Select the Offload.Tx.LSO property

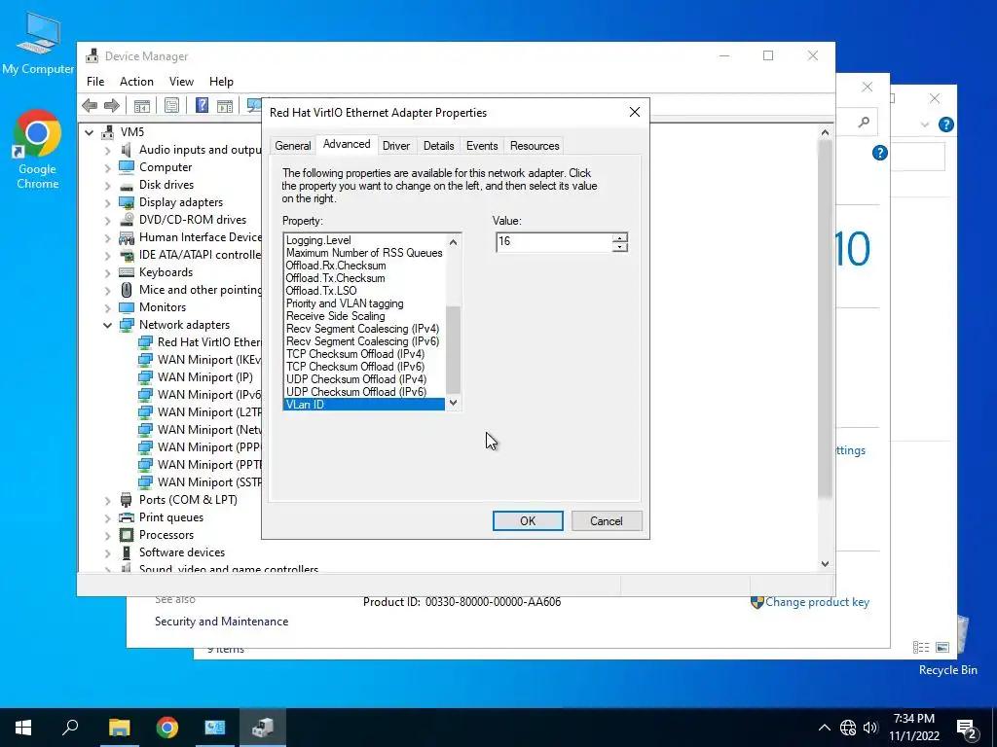click(364, 291)
